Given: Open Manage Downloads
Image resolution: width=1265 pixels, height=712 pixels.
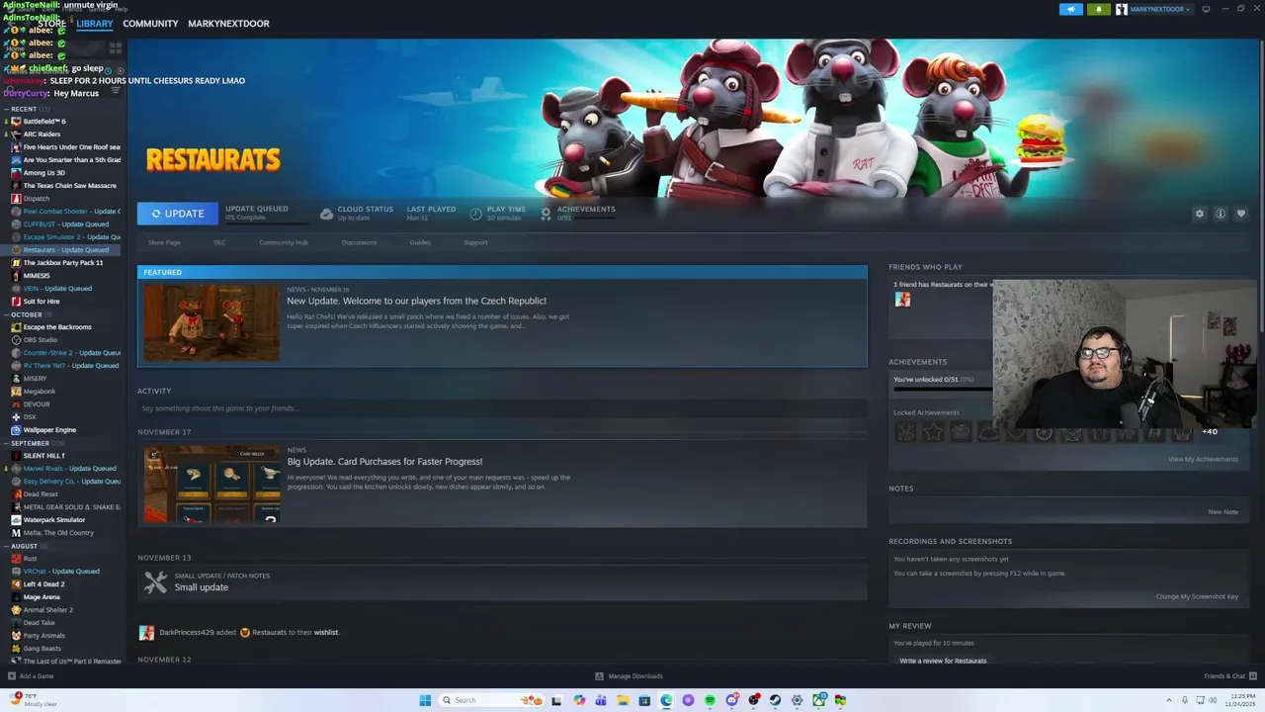Looking at the screenshot, I should click(629, 676).
